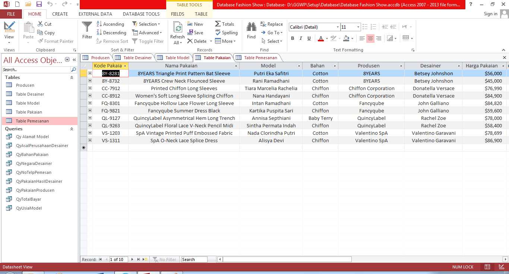Screen dimensions: 509x274
Task: Toggle center text alignment
Action: [370, 38]
